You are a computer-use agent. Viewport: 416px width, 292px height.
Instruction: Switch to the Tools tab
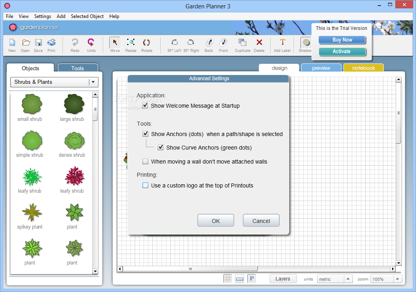tap(78, 68)
